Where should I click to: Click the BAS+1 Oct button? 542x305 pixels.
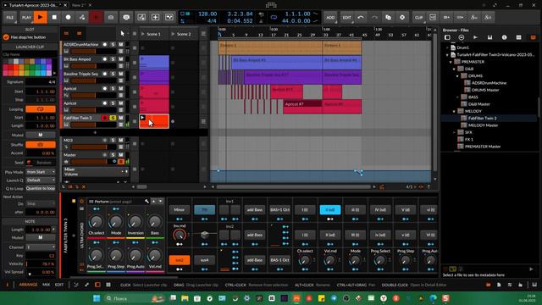(x=279, y=209)
